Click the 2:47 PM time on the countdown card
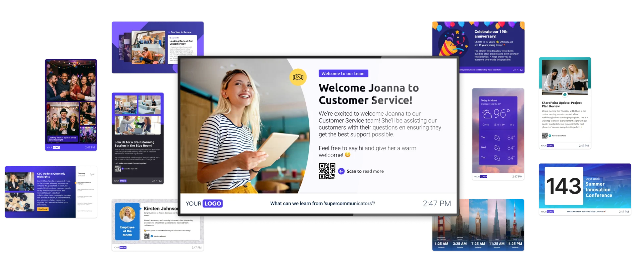This screenshot has width=636, height=272. 624,212
